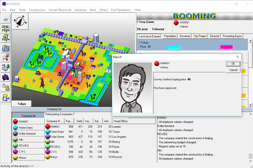Open the construct buildings tool
Screen dimensions: 253x168
pyautogui.click(x=6, y=48)
